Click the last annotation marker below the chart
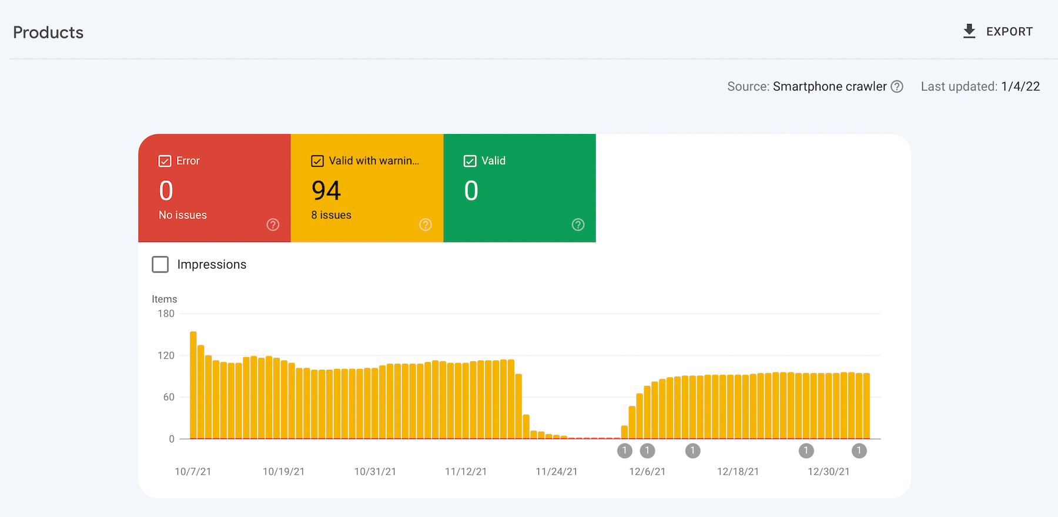The height and width of the screenshot is (517, 1058). [x=859, y=451]
